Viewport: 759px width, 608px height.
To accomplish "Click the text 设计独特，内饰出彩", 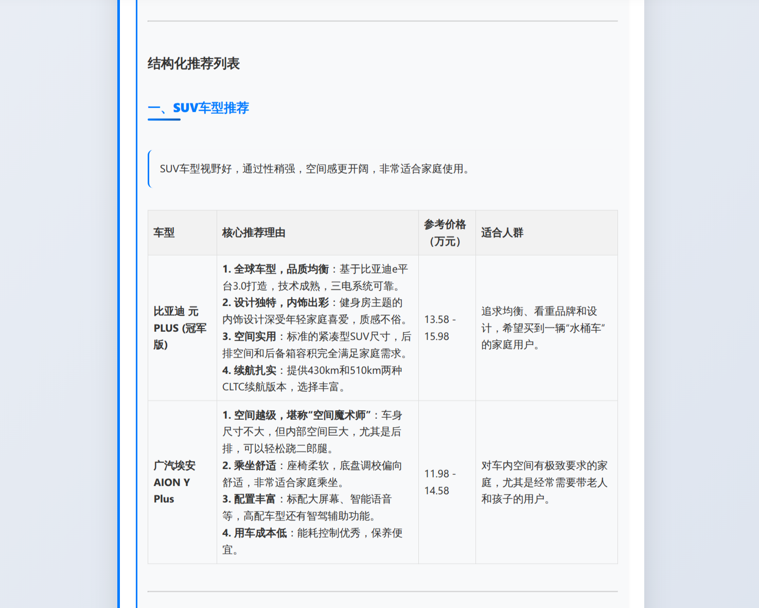I will click(281, 302).
